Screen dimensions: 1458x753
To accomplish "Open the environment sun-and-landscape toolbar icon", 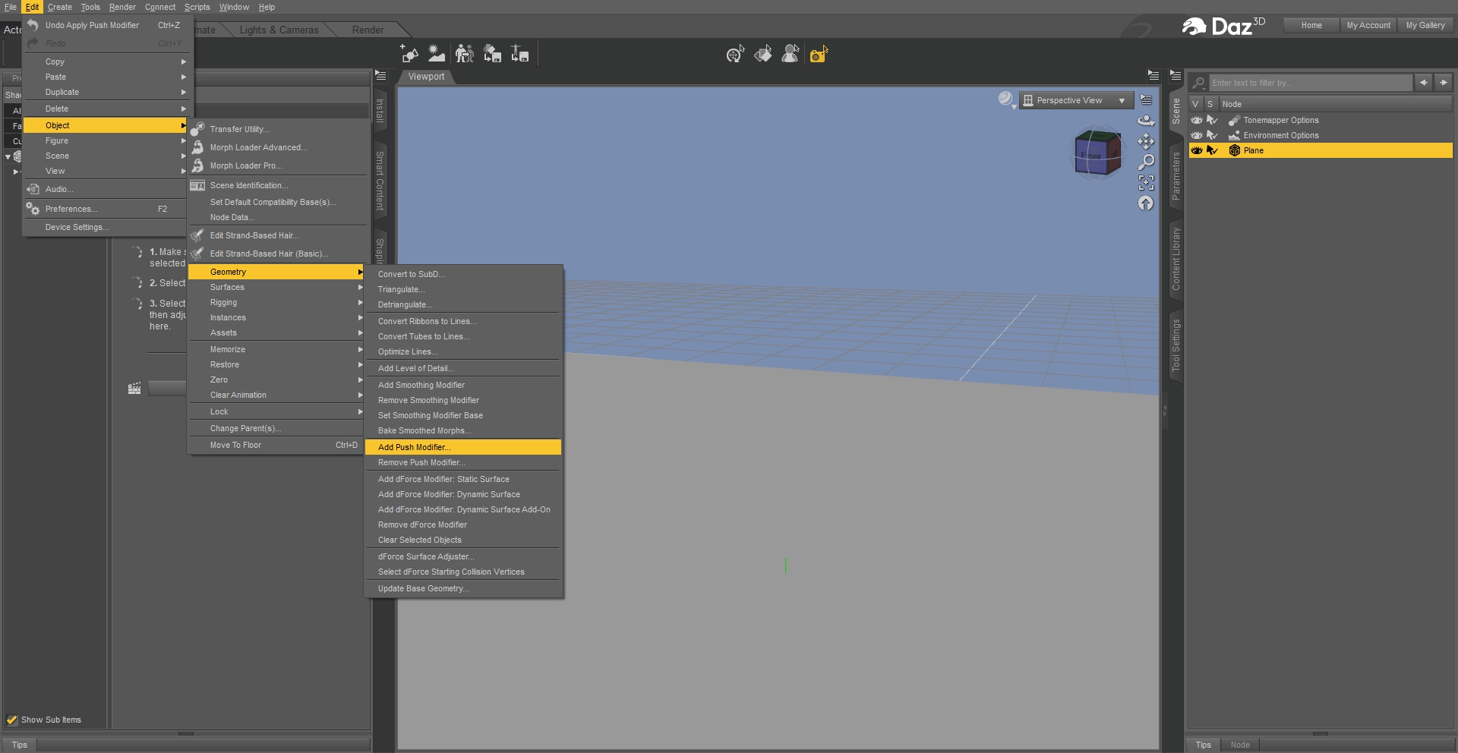I will tap(437, 54).
